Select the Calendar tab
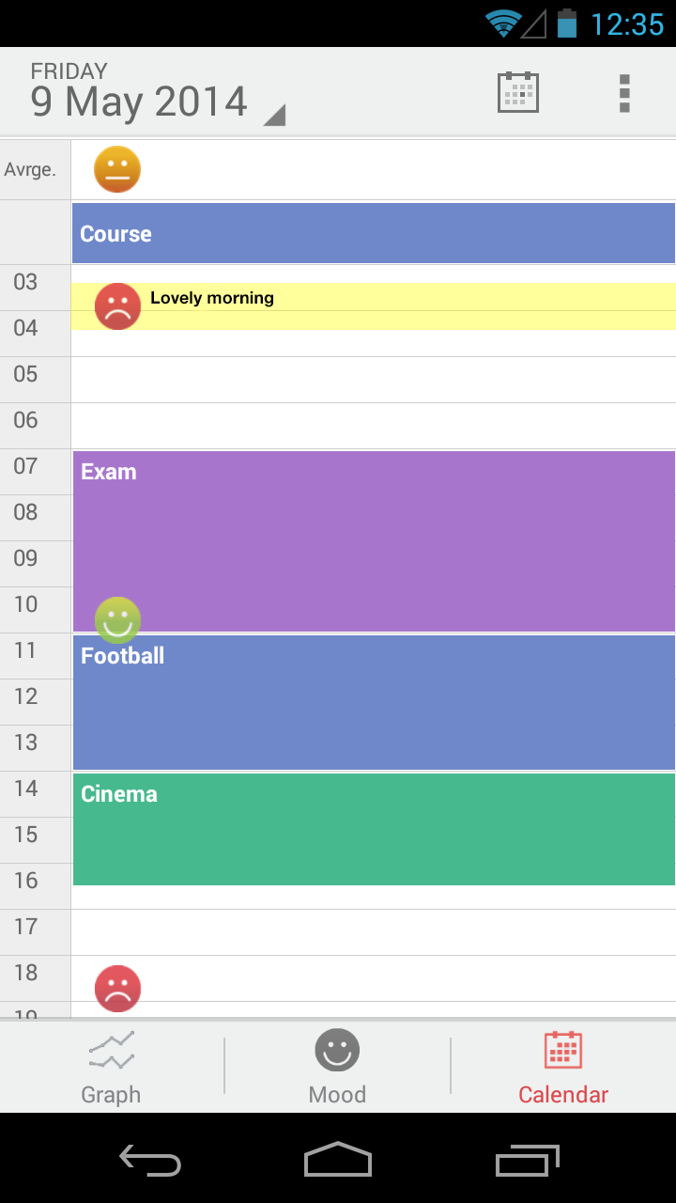This screenshot has width=676, height=1203. coord(563,1068)
